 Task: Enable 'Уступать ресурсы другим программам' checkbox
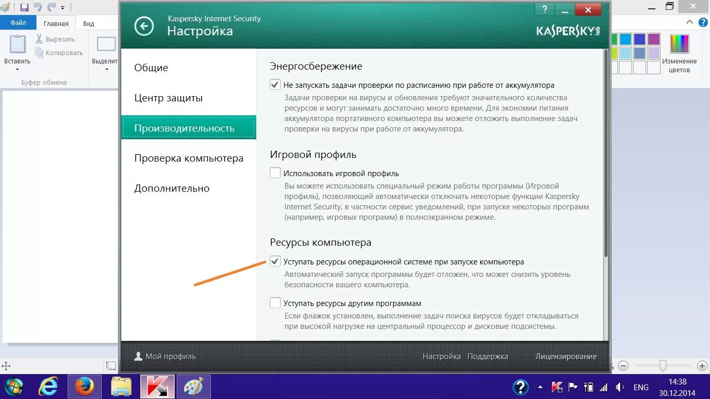tap(275, 303)
